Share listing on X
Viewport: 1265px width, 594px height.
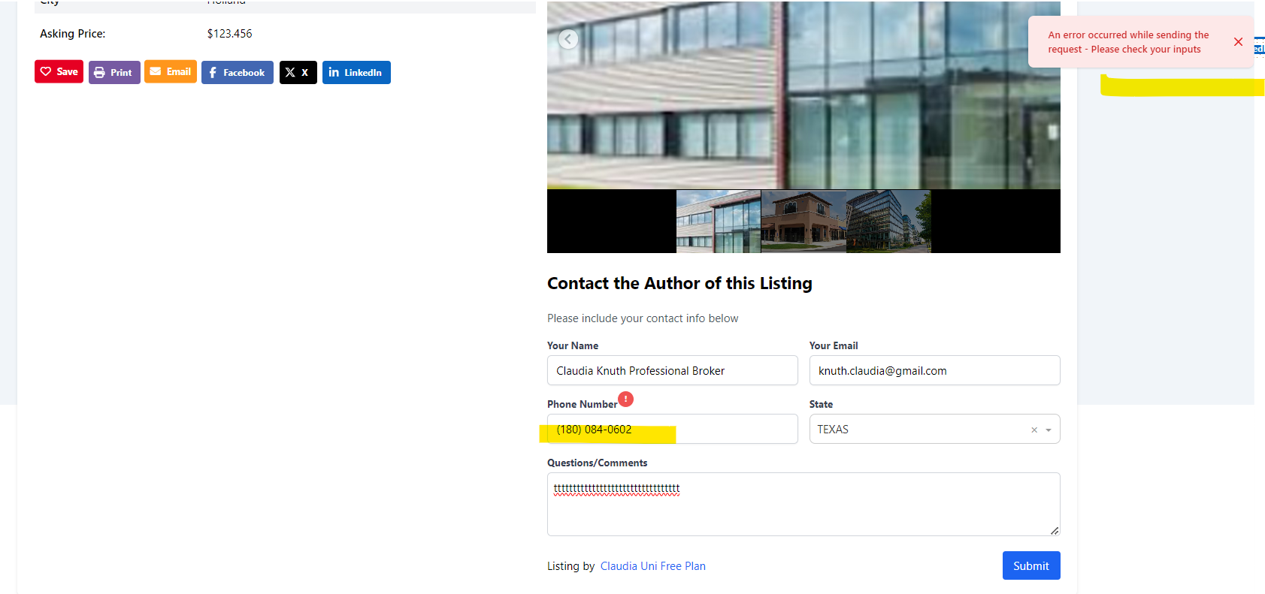(298, 73)
